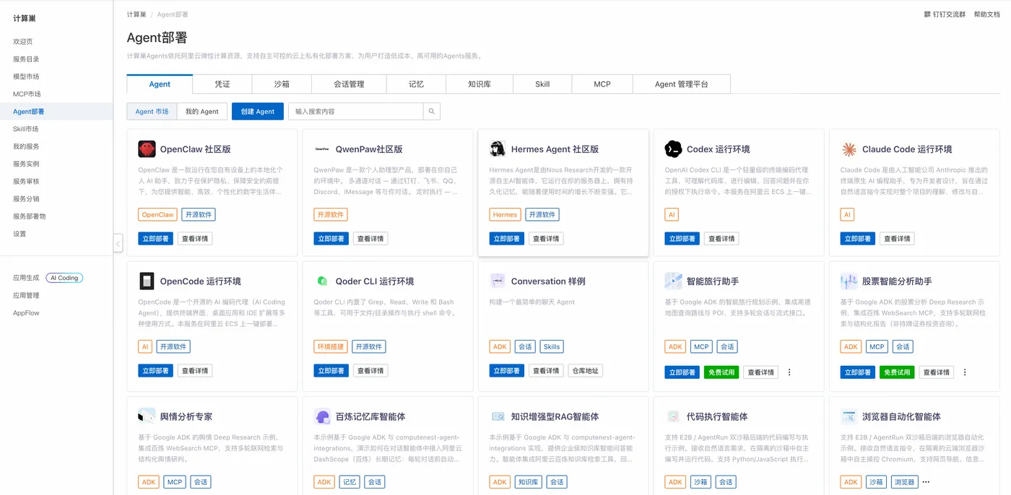Click 免费试用 on 智能旅行助手 card
The image size is (1011, 495).
point(721,372)
